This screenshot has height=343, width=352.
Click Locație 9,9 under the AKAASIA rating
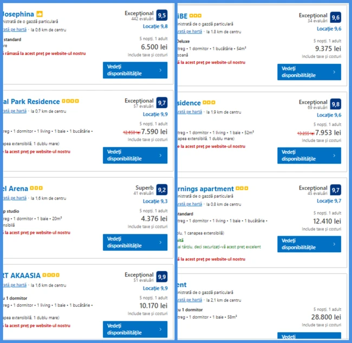(x=155, y=288)
